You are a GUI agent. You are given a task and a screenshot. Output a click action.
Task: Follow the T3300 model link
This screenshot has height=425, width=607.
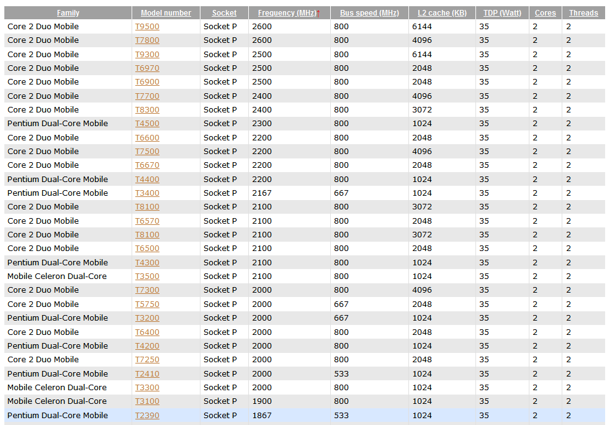(147, 388)
